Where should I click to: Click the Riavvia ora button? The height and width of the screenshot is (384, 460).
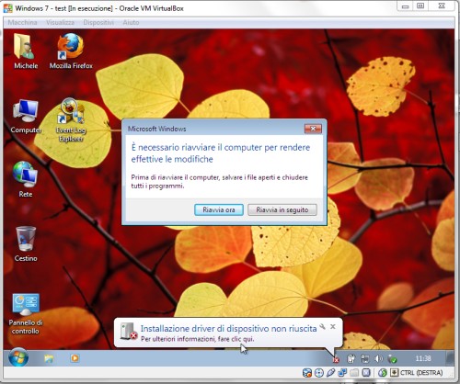(x=219, y=210)
